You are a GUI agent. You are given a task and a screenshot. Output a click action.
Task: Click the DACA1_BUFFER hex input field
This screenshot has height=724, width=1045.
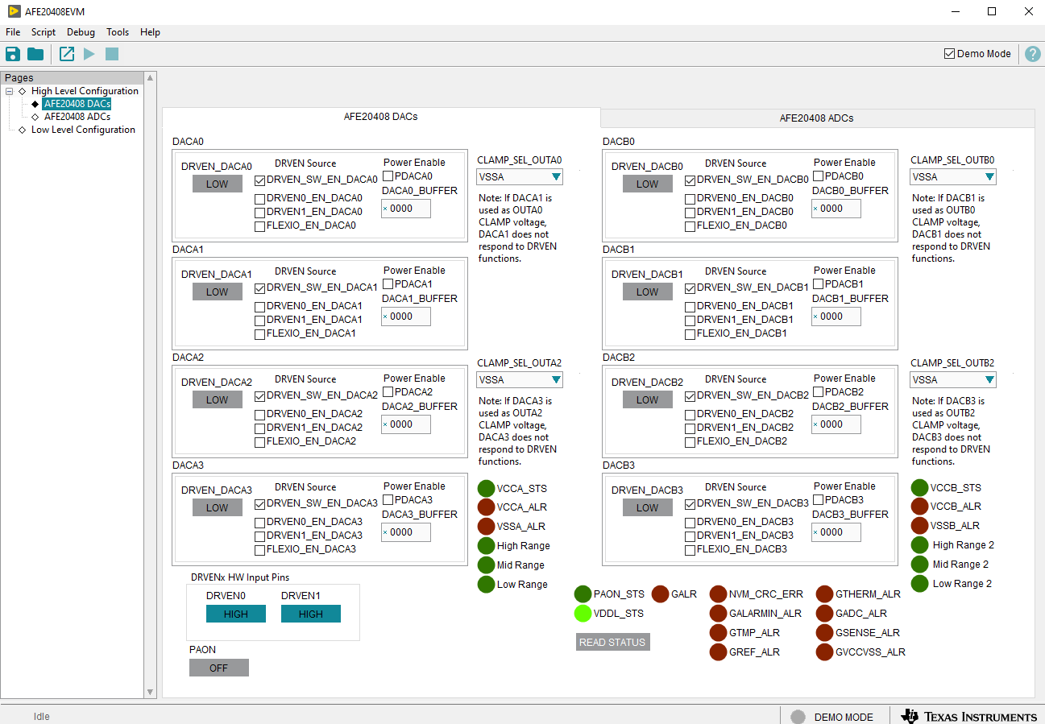pyautogui.click(x=407, y=316)
